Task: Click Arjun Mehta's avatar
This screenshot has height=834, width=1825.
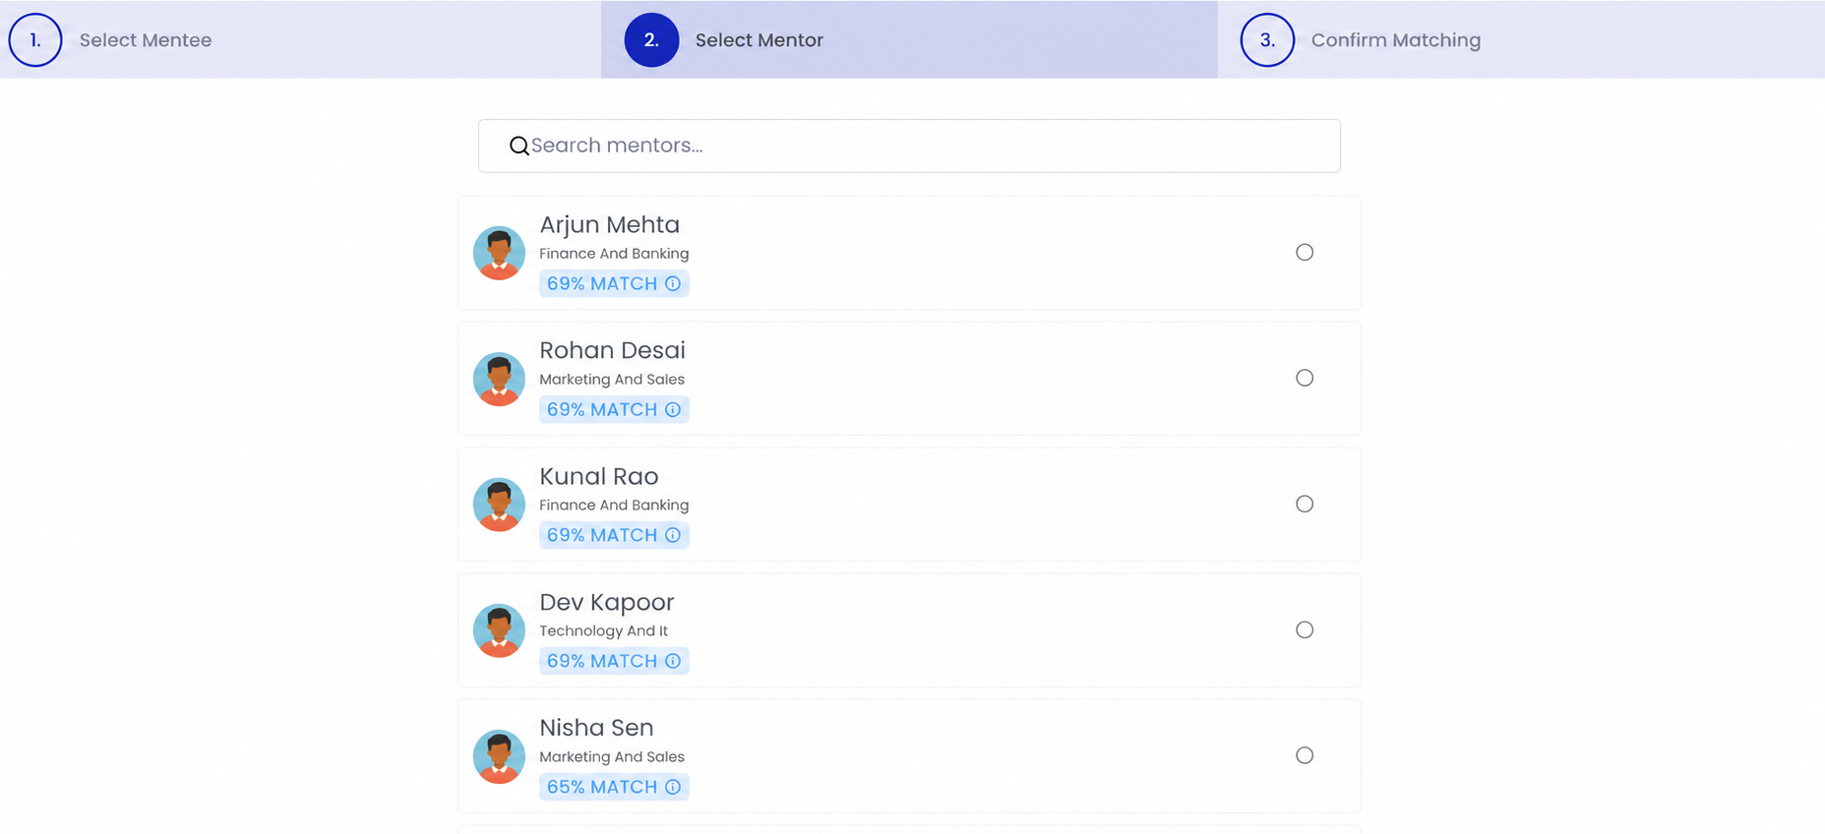Action: pos(499,253)
